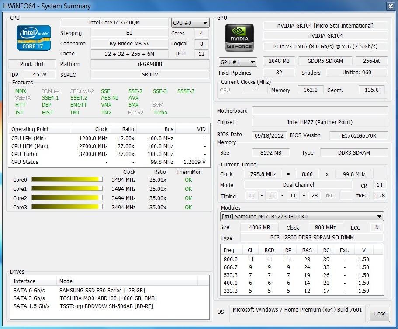This screenshot has height=329, width=398.
Task: Click the cache value 32 + 32 + 256 + 6M
Action: [x=129, y=54]
